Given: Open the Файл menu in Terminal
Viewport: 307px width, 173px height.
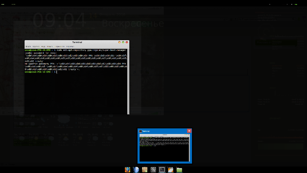Looking at the screenshot, I should [x=27, y=46].
